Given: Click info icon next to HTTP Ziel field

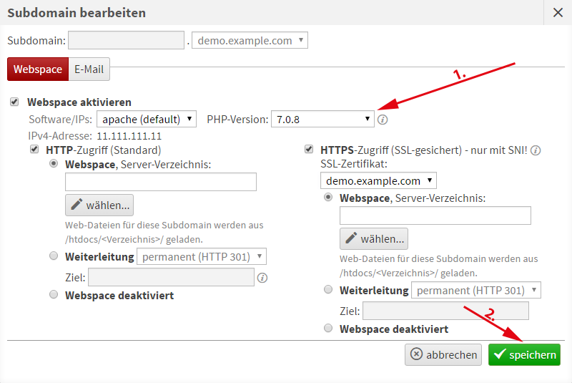Looking at the screenshot, I should (x=262, y=278).
